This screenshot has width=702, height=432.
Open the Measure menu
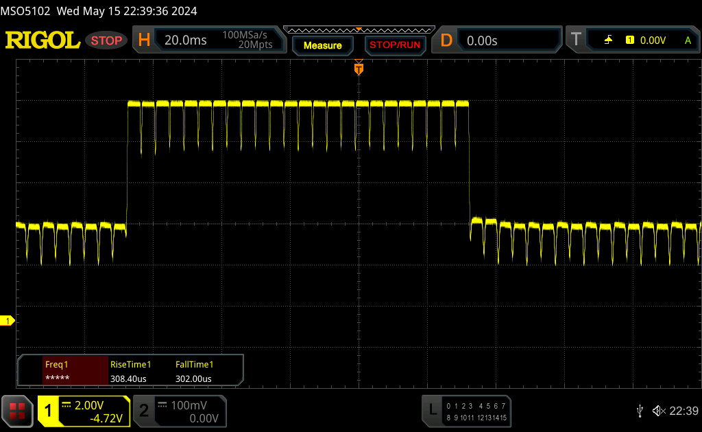pos(323,45)
